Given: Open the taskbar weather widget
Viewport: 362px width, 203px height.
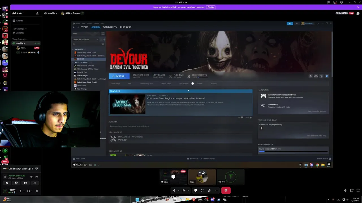Looking at the screenshot, I should tap(7, 200).
